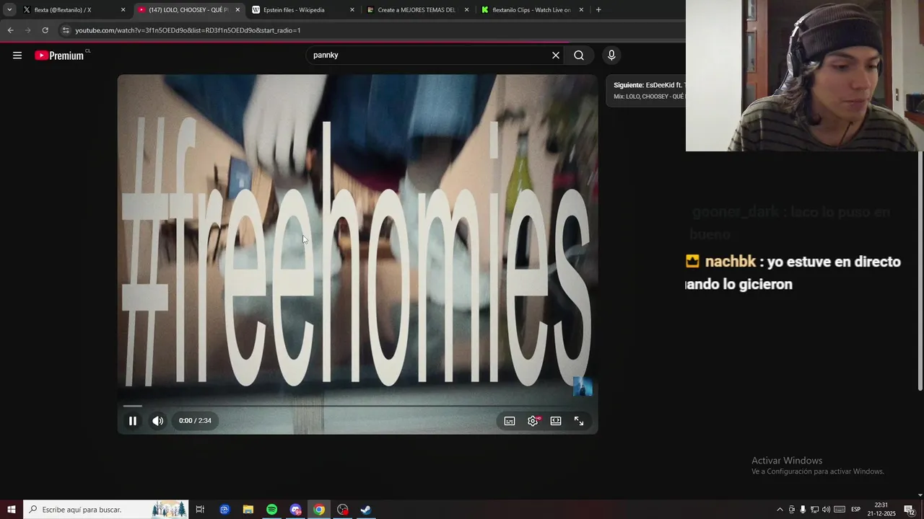Open the video player settings gear
Viewport: 924px width, 519px height.
point(533,421)
